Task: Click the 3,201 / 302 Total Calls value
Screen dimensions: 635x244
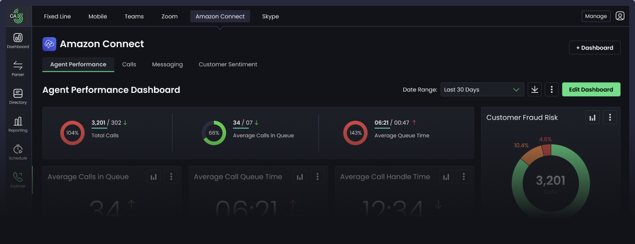Action: (x=109, y=123)
